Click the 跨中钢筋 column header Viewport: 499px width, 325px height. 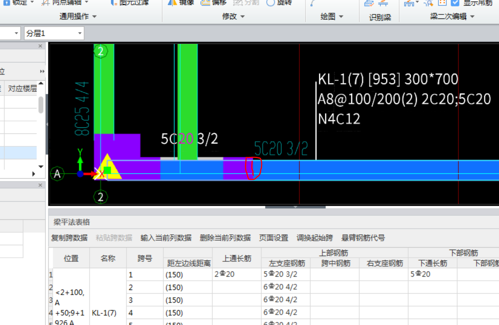pyautogui.click(x=335, y=263)
